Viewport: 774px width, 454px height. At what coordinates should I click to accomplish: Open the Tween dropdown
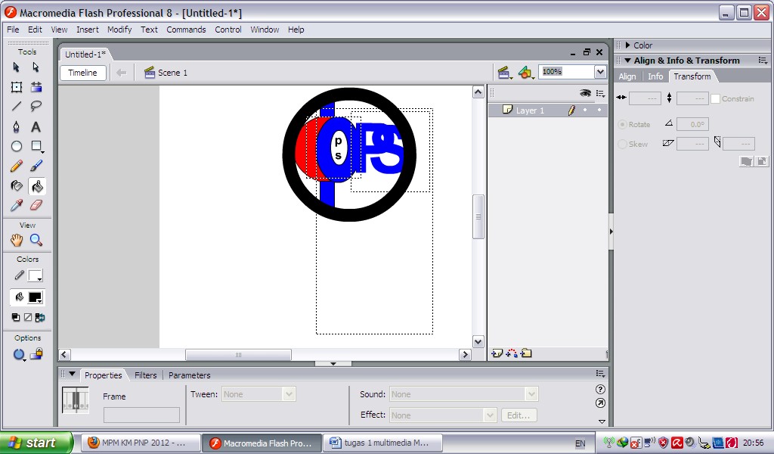click(x=289, y=394)
